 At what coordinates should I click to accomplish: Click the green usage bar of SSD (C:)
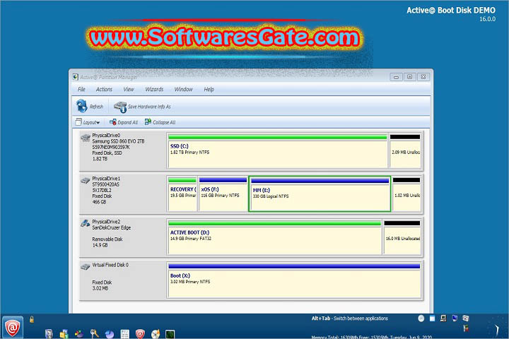click(278, 137)
